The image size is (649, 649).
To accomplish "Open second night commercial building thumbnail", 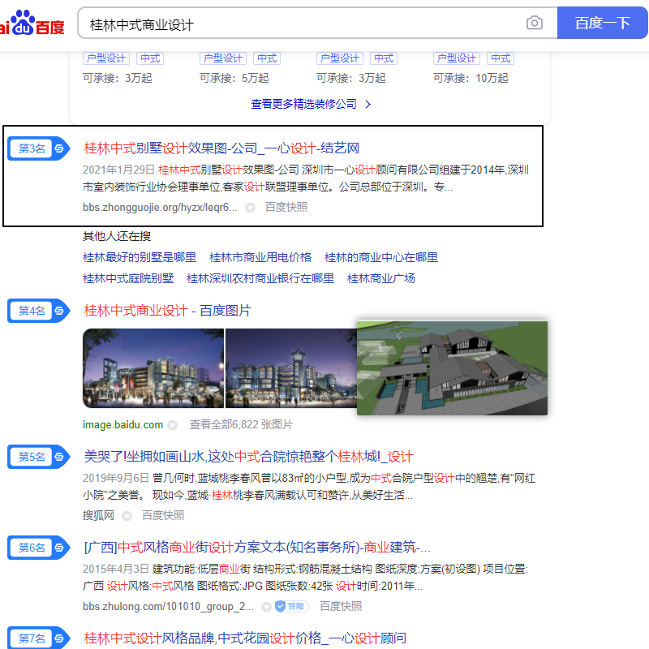I will tap(291, 368).
